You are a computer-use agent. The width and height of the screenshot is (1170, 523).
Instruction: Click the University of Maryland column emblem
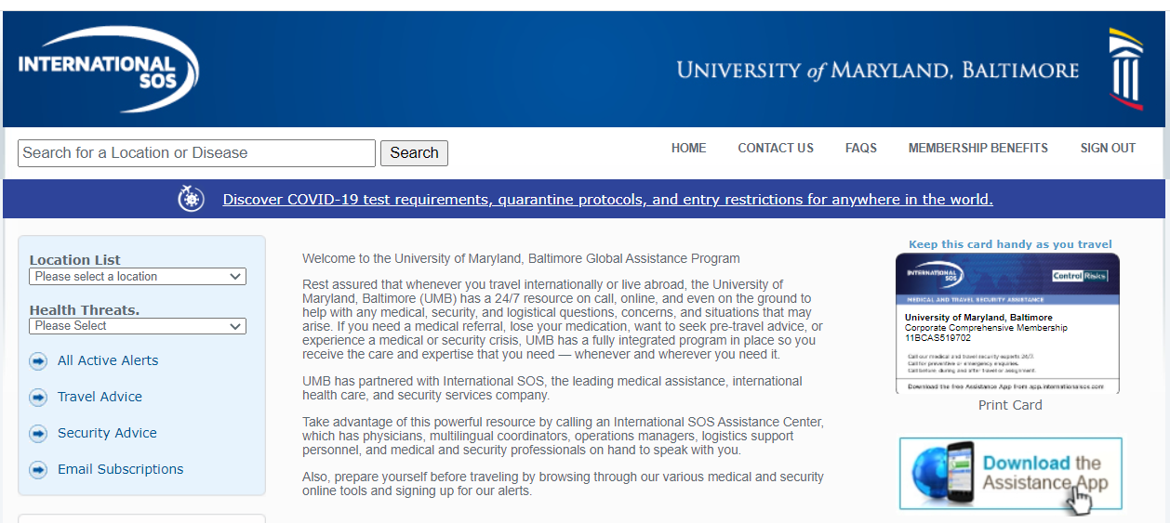pyautogui.click(x=1125, y=69)
